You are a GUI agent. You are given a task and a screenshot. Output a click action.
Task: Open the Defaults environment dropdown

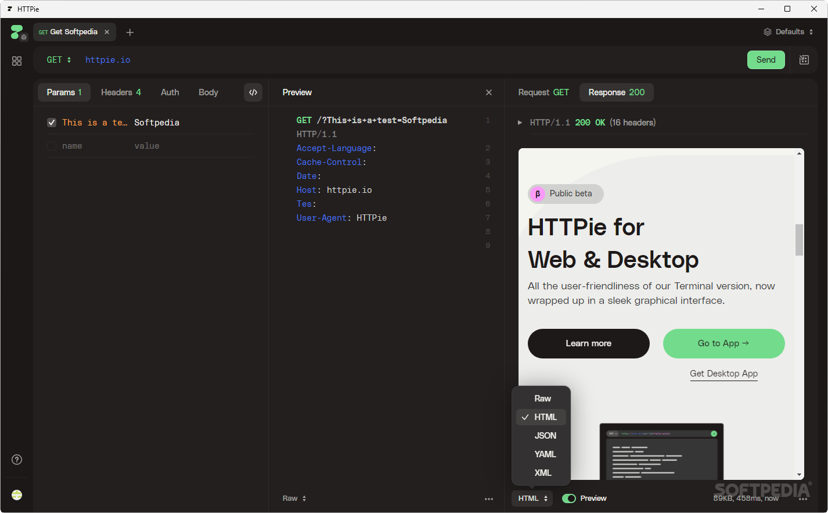pyautogui.click(x=789, y=32)
